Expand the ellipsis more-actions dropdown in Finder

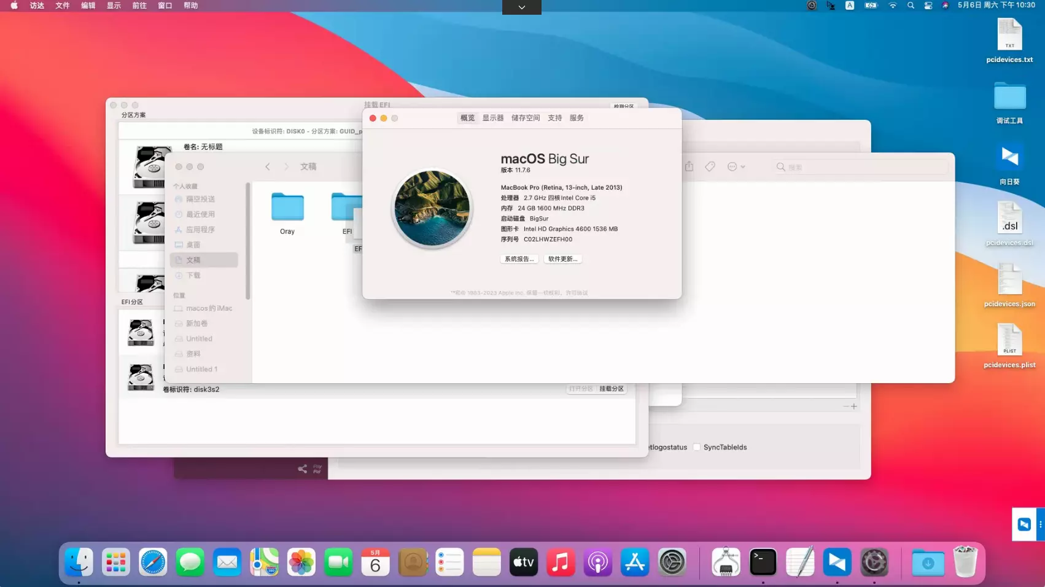pyautogui.click(x=736, y=166)
